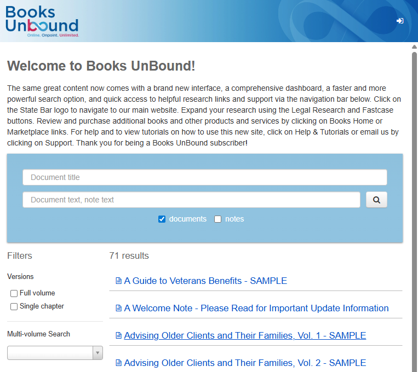The width and height of the screenshot is (418, 372).
Task: Click the Books UnBound logo
Action: (x=42, y=21)
